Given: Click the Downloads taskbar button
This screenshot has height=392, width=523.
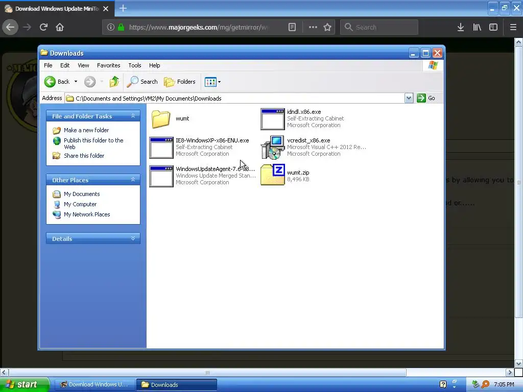Looking at the screenshot, I should click(x=177, y=385).
